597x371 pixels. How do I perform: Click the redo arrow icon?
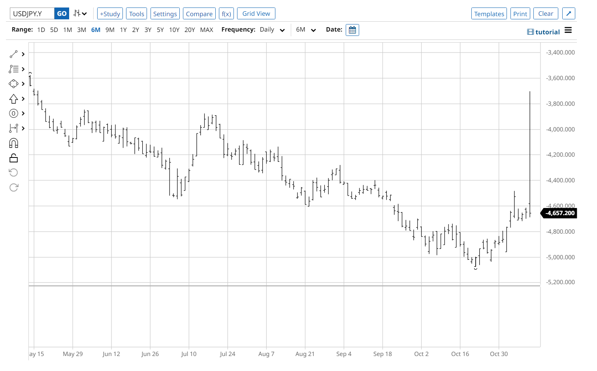click(13, 187)
